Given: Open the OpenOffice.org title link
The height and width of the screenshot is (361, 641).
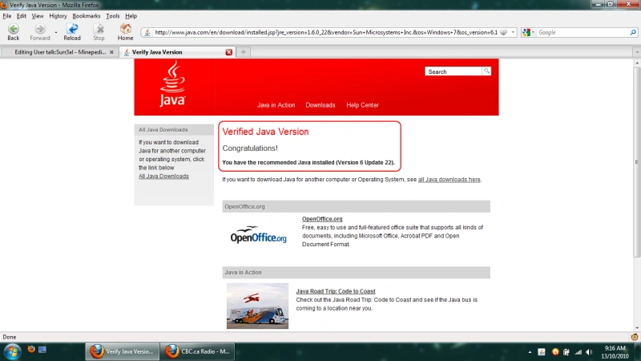Looking at the screenshot, I should tap(322, 219).
